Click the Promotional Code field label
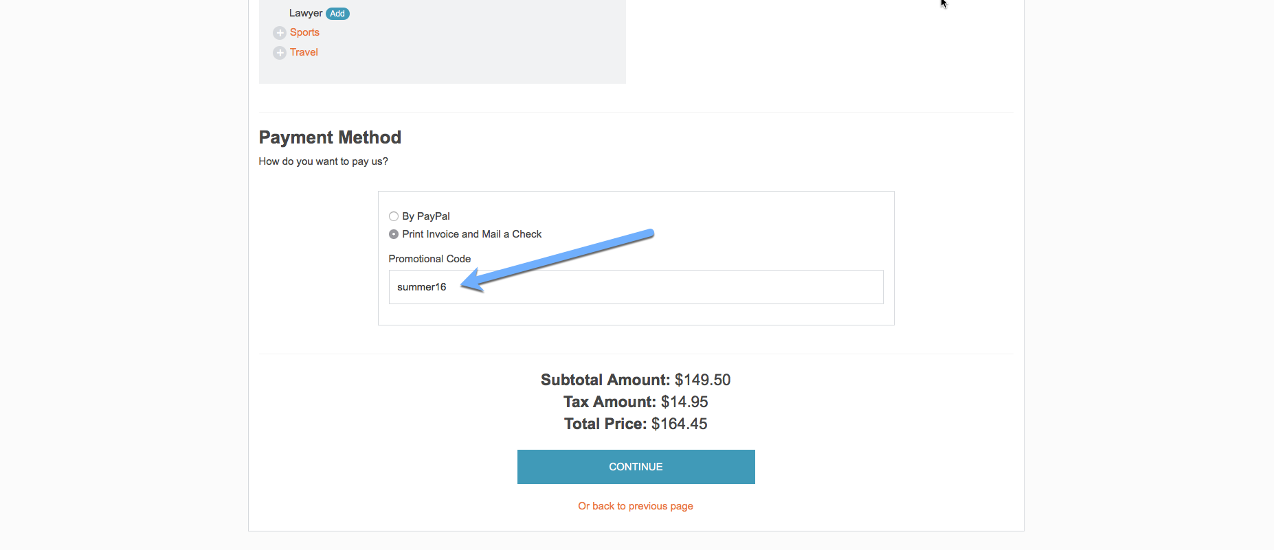 (x=429, y=259)
